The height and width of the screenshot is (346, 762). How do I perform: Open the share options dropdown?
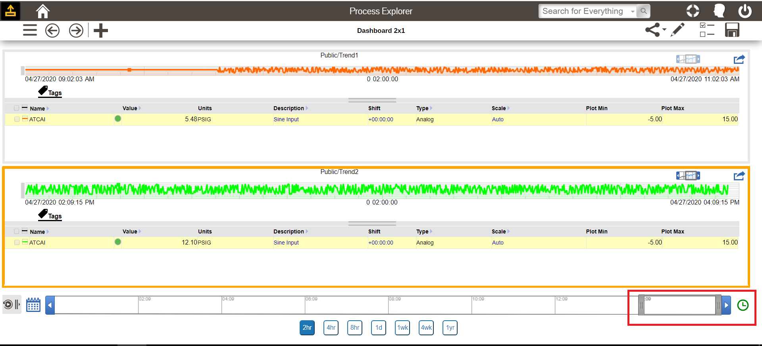click(655, 30)
